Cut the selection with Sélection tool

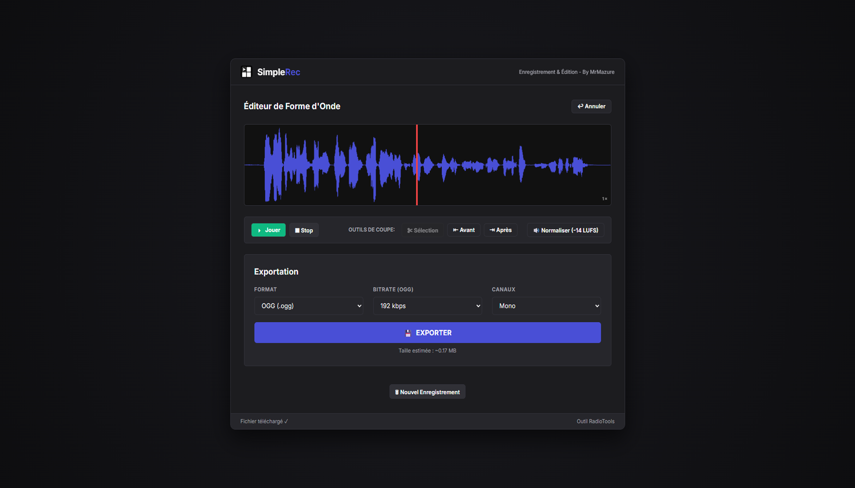click(422, 230)
